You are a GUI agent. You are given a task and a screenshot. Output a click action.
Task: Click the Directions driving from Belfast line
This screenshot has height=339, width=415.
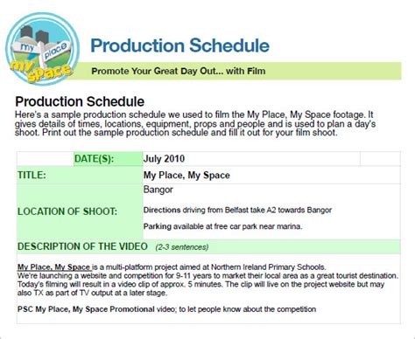pyautogui.click(x=237, y=210)
